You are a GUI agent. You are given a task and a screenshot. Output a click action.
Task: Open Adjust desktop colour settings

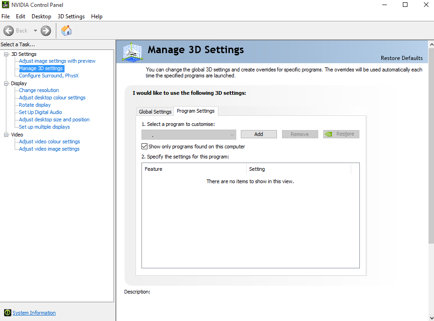tap(52, 98)
